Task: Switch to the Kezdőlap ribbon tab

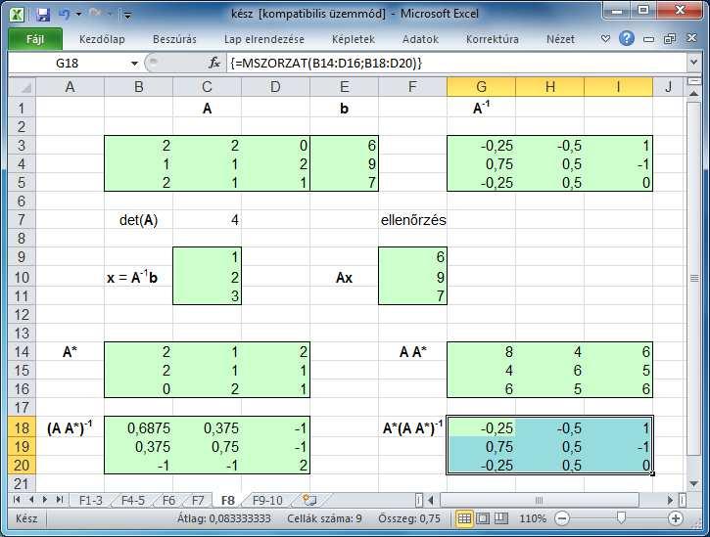Action: 102,39
